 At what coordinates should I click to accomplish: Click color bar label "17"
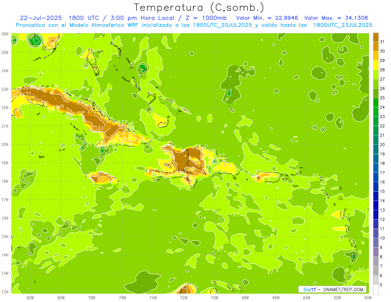(x=383, y=173)
